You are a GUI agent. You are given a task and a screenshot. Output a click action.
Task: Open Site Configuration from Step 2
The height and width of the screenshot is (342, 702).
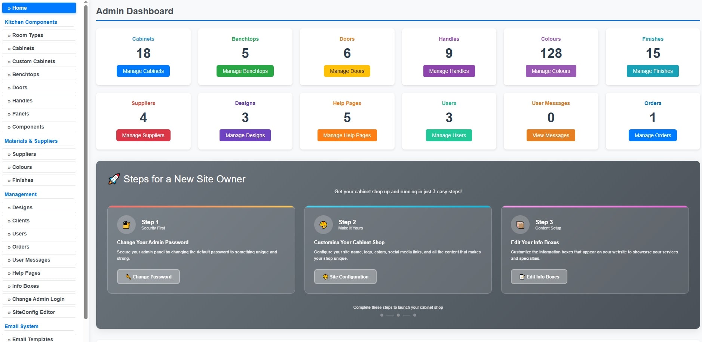click(x=345, y=277)
